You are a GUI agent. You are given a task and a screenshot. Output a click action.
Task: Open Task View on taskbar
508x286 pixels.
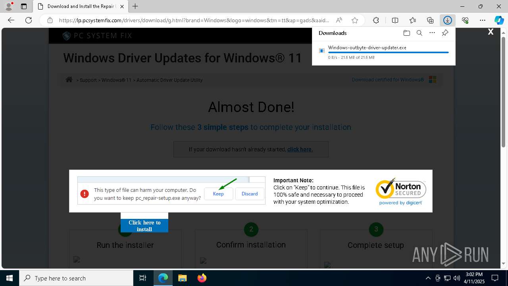[x=143, y=278]
